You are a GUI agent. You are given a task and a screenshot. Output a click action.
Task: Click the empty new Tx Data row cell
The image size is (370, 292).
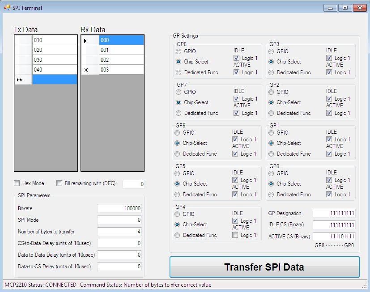point(55,80)
